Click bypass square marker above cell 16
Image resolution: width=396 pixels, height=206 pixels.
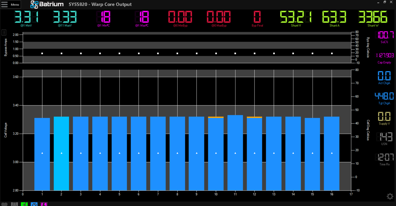pos(332,53)
